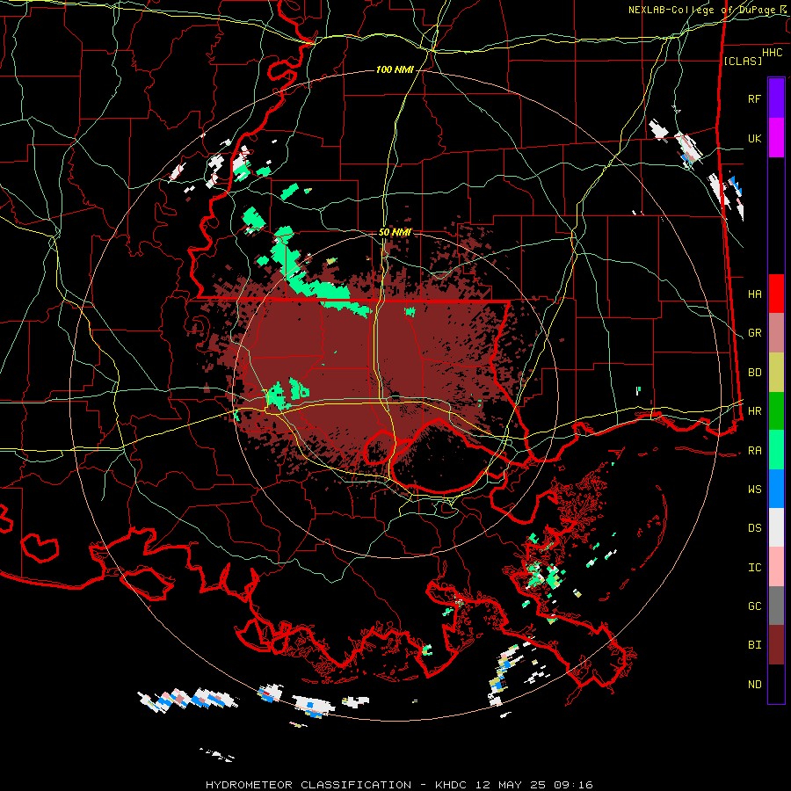Click the GR legend label
This screenshot has width=791, height=791.
point(754,333)
